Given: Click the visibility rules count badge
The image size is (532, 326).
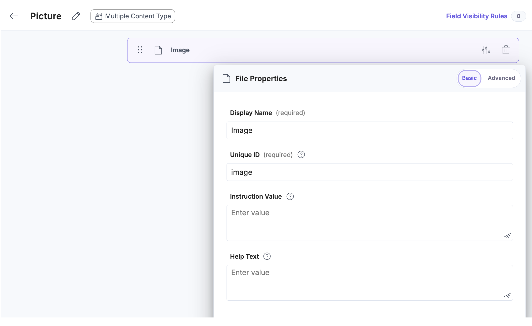Looking at the screenshot, I should click(518, 16).
